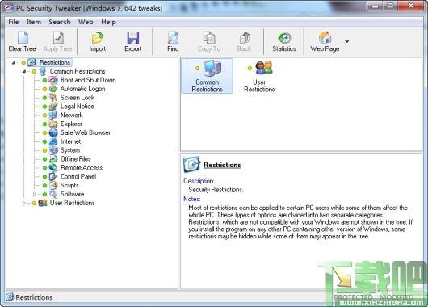Click the Web Page house icon
The image size is (428, 307).
coord(325,38)
